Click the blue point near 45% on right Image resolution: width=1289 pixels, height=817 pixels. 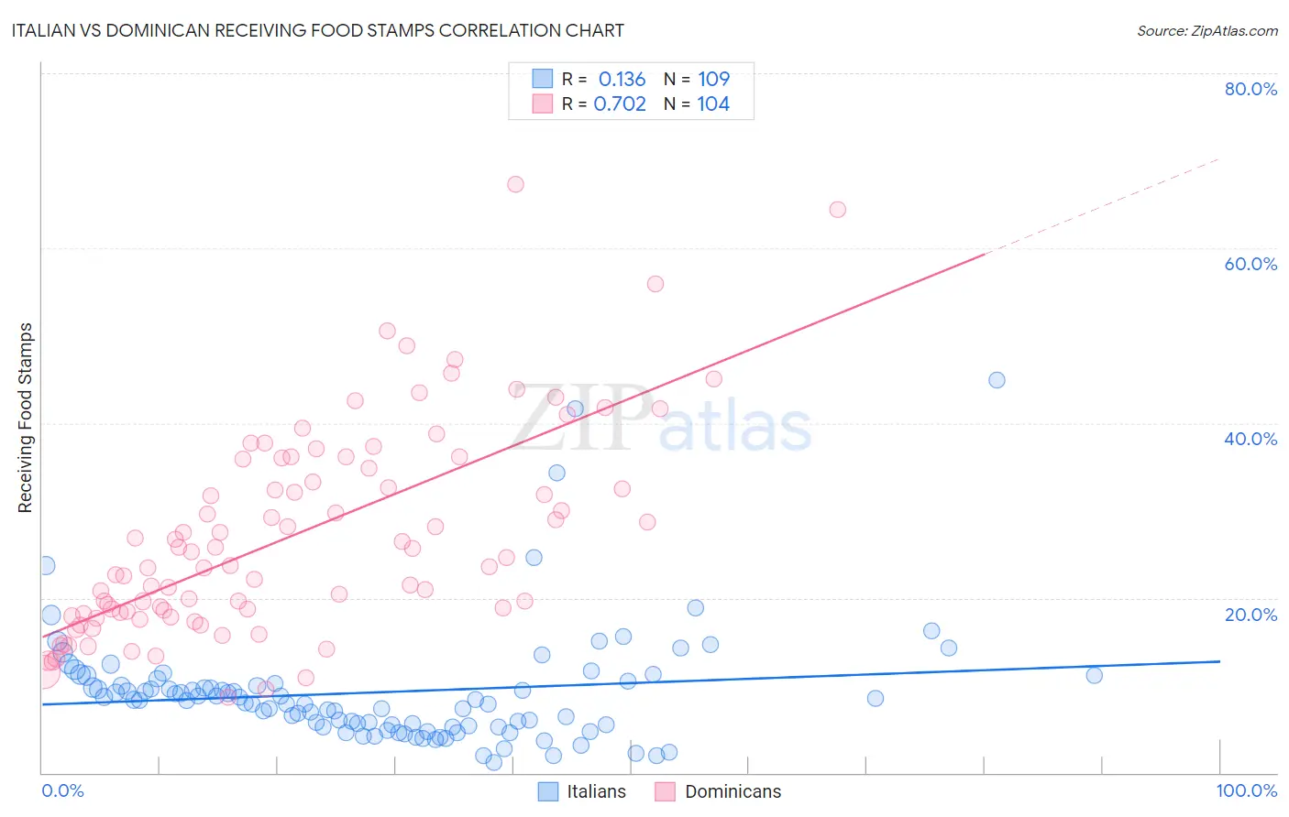tap(997, 380)
